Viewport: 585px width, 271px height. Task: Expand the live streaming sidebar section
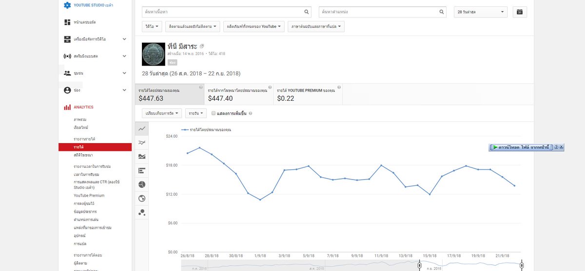(x=124, y=56)
